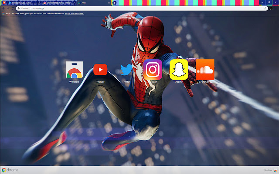Click the site info icon in address bar
This screenshot has width=279, height=174.
19,8
